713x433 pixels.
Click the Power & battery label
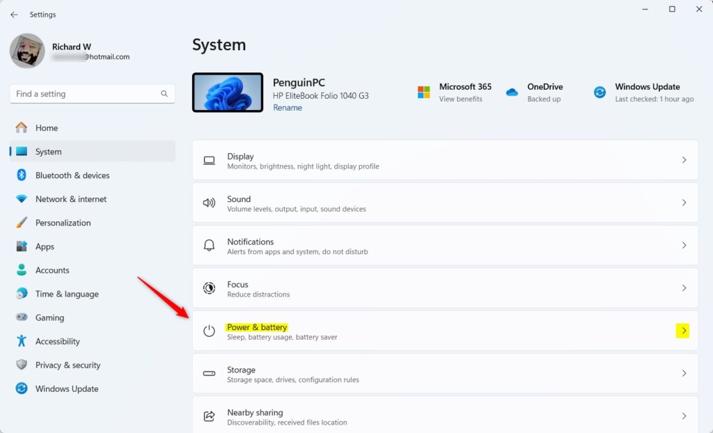pyautogui.click(x=257, y=327)
